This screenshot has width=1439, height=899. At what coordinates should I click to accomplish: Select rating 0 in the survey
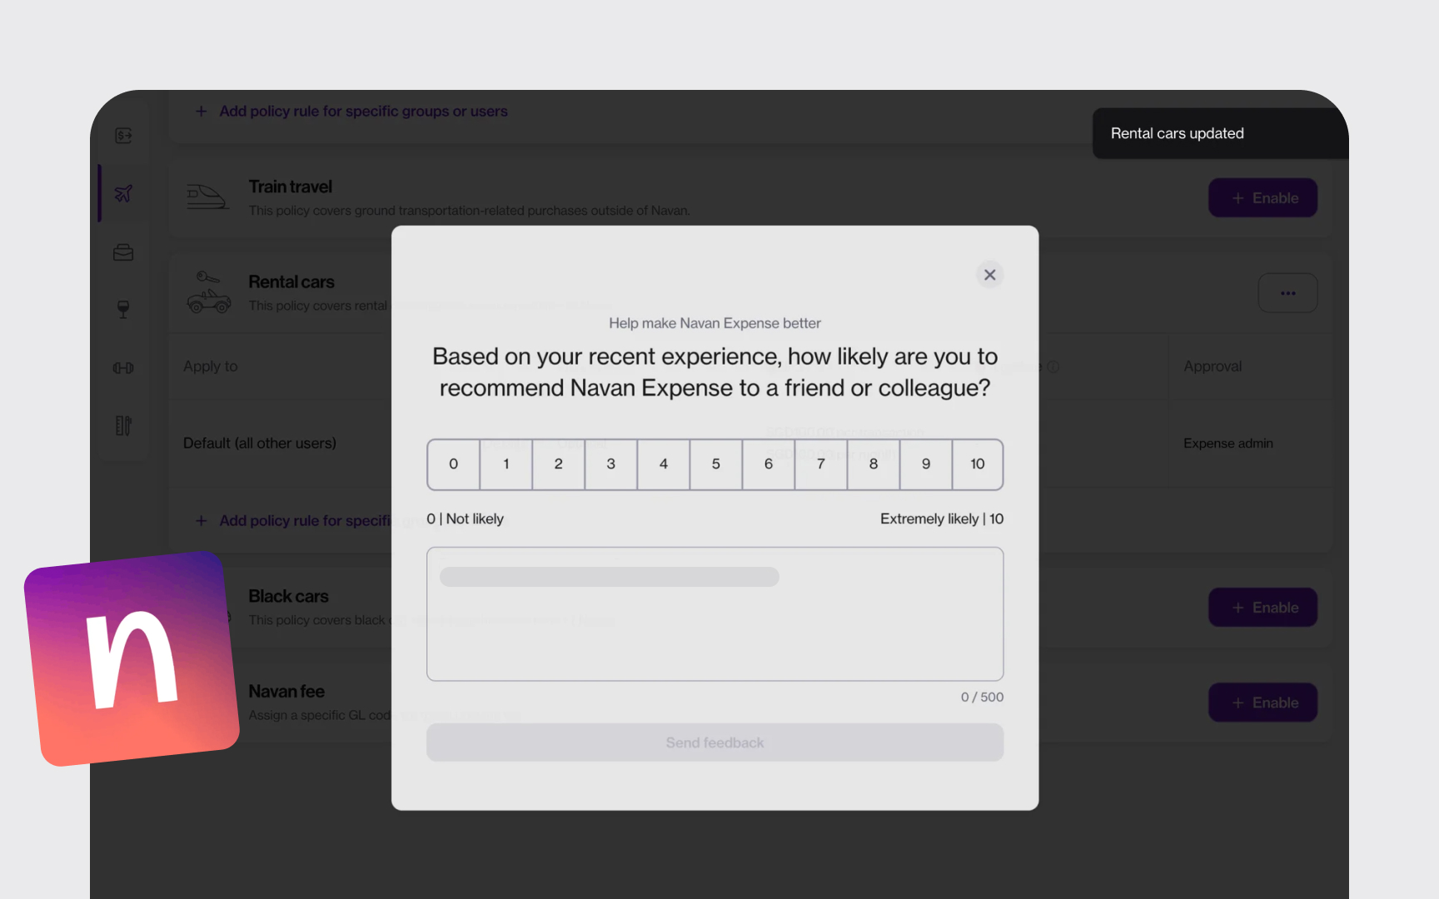454,464
